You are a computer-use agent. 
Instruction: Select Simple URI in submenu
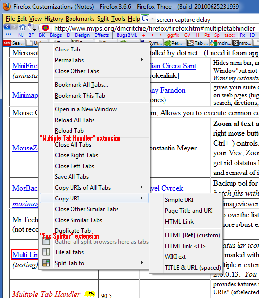pos(186,200)
